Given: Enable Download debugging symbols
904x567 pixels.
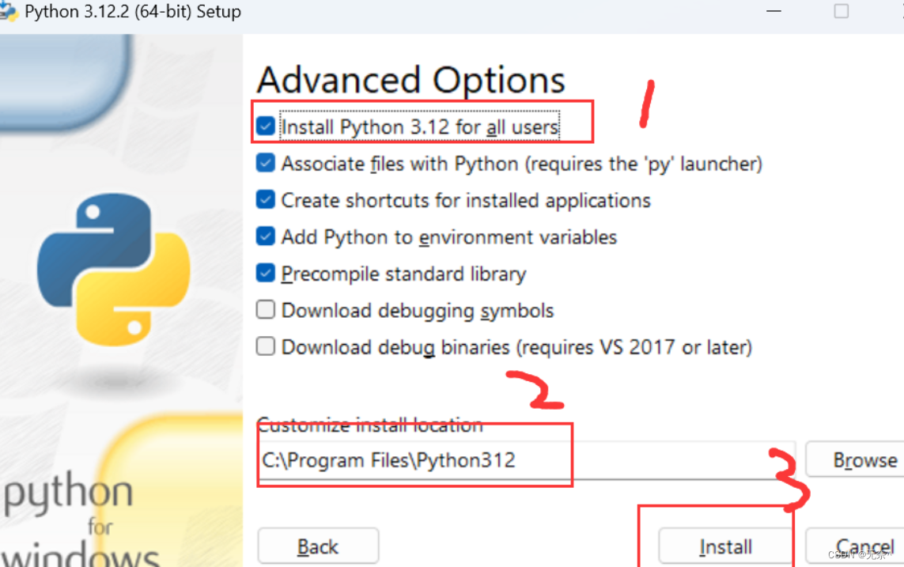Looking at the screenshot, I should pos(265,310).
